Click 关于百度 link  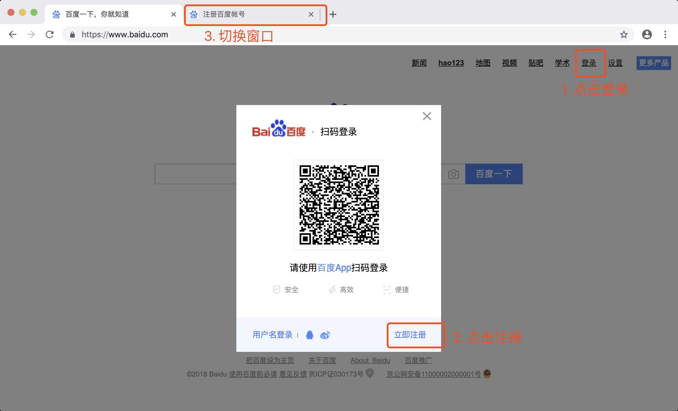coord(322,360)
